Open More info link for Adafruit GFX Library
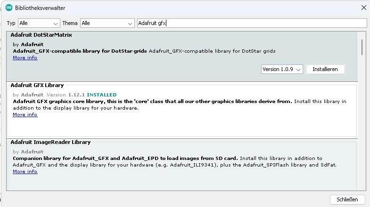 (25, 115)
